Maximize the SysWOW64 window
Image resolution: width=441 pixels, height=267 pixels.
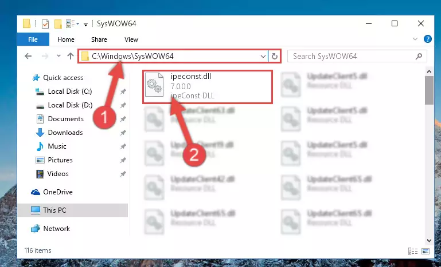395,24
